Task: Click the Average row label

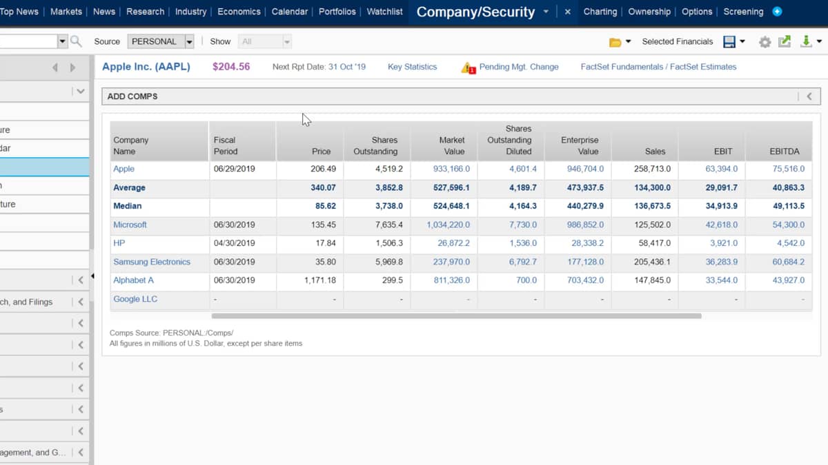Action: click(129, 187)
